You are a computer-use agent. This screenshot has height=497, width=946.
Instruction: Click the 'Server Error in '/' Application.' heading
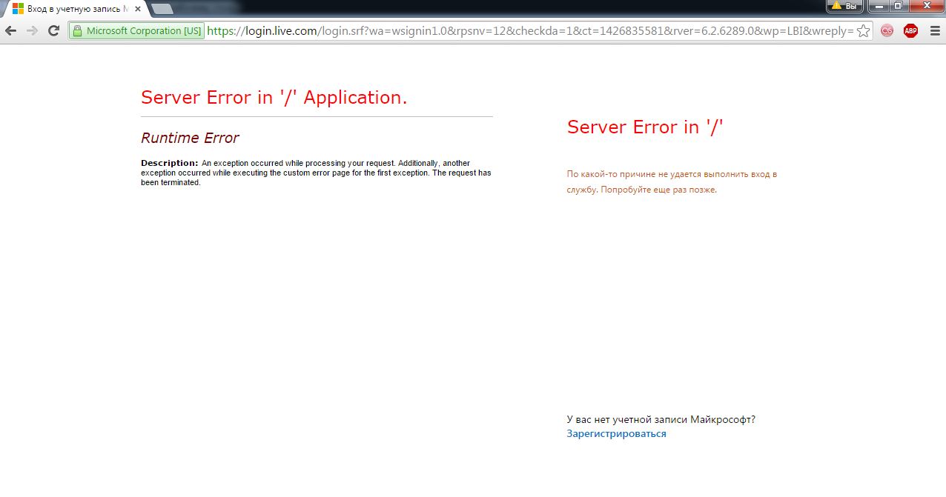point(274,98)
